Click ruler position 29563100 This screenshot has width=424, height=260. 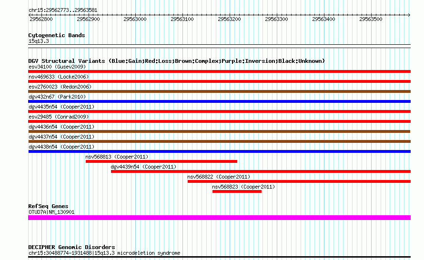(182, 19)
